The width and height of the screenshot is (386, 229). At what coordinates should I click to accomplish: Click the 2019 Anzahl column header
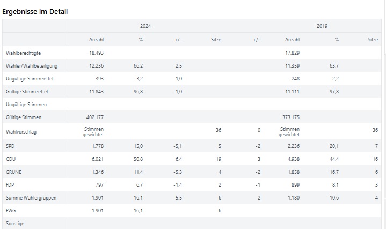pyautogui.click(x=292, y=40)
